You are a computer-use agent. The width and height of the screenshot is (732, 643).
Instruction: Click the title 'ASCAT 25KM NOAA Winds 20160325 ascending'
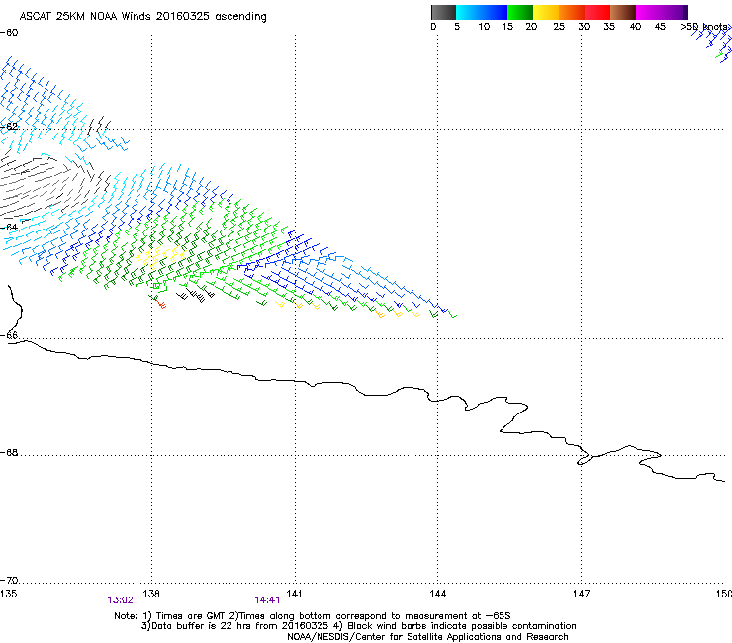[142, 16]
